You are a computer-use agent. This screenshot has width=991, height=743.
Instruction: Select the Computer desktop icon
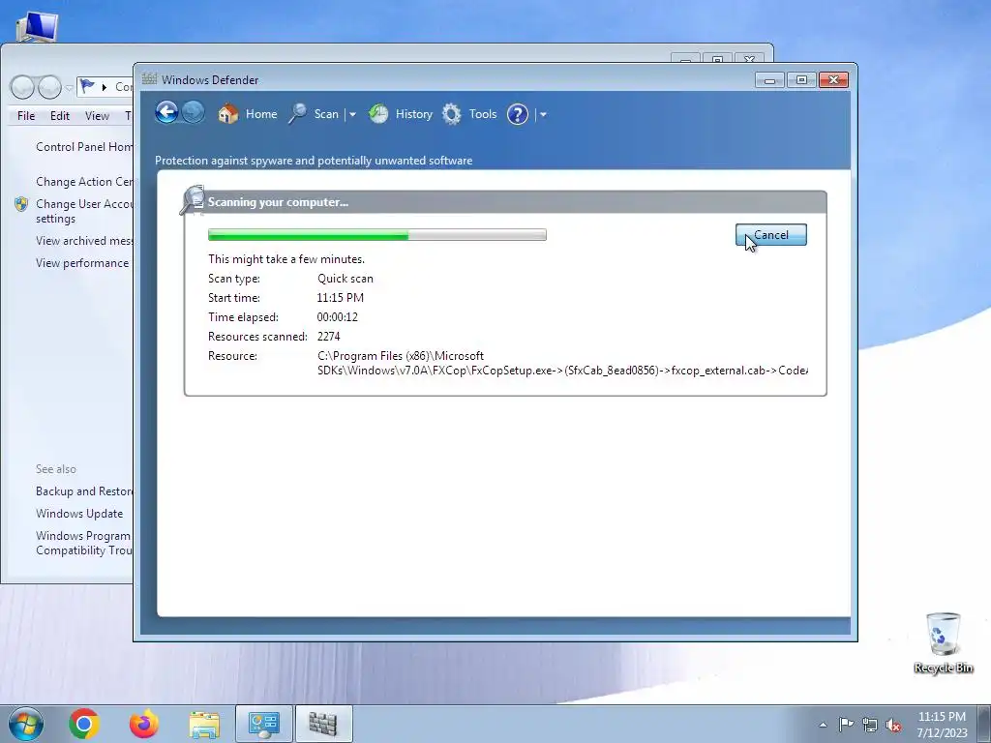tap(38, 25)
